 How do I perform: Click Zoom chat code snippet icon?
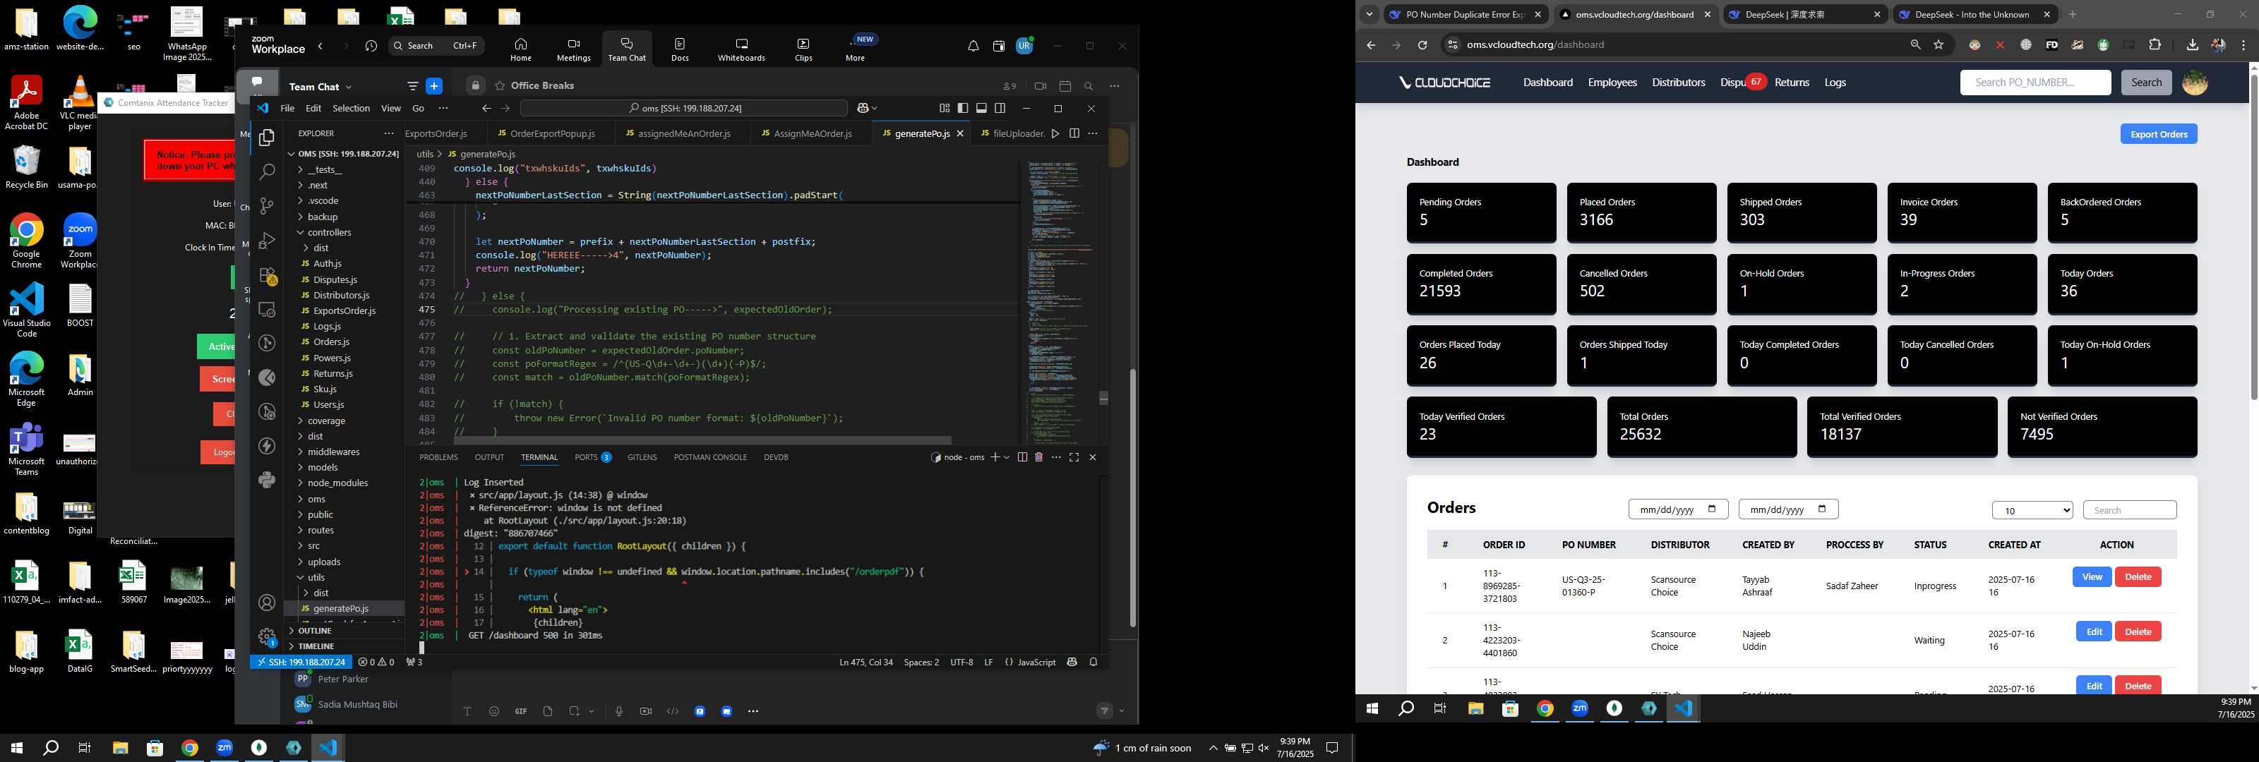pyautogui.click(x=673, y=712)
